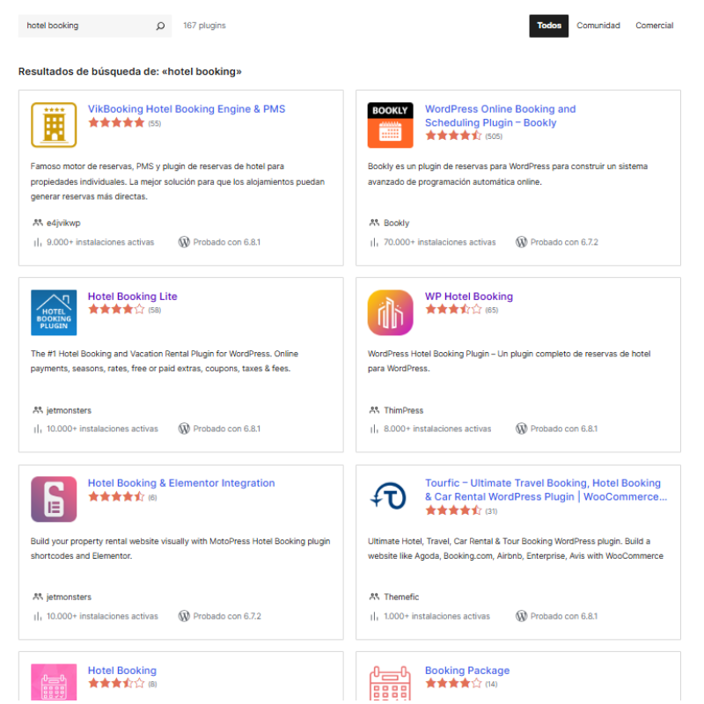The height and width of the screenshot is (704, 704).
Task: Open the last Hotel Booking title link
Action: click(122, 671)
